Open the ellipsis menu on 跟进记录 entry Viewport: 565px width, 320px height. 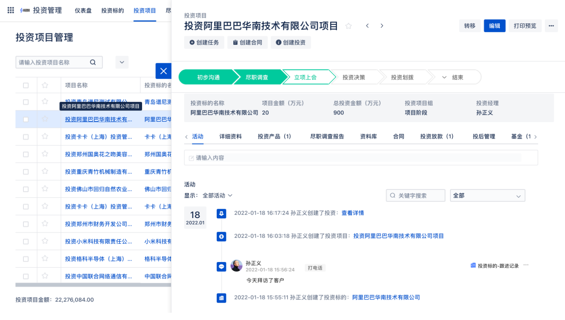click(526, 265)
